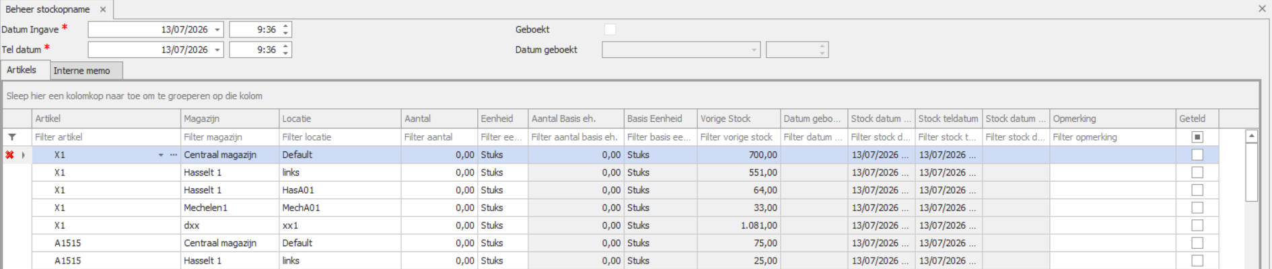Open the Tel datum date dropdown
This screenshot has height=269, width=1272.
(217, 50)
